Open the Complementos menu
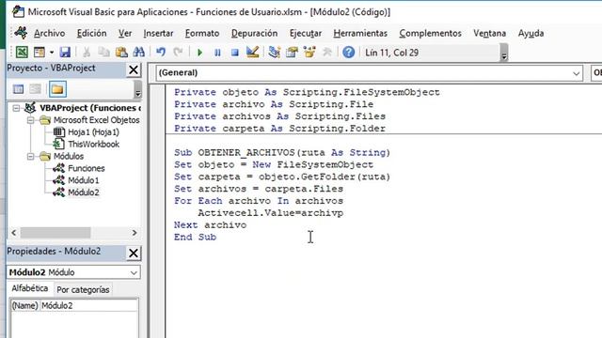Screen dimensions: 602x338 [430, 34]
